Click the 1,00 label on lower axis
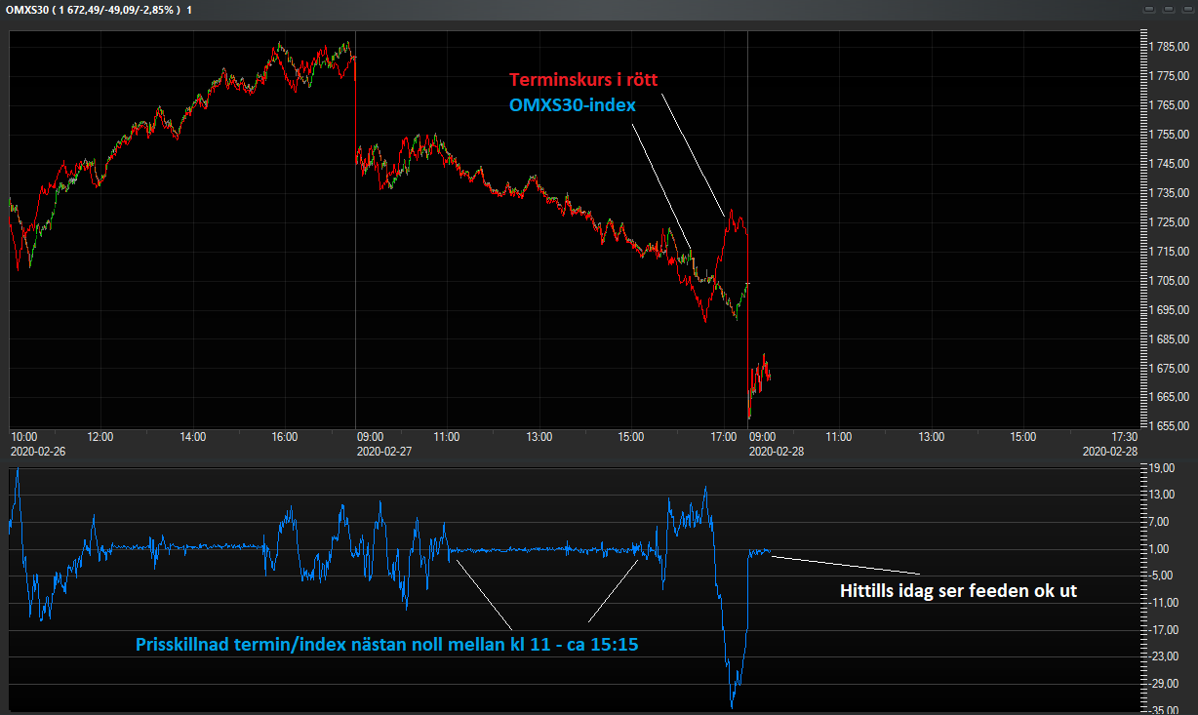1198x715 pixels. tap(1163, 549)
